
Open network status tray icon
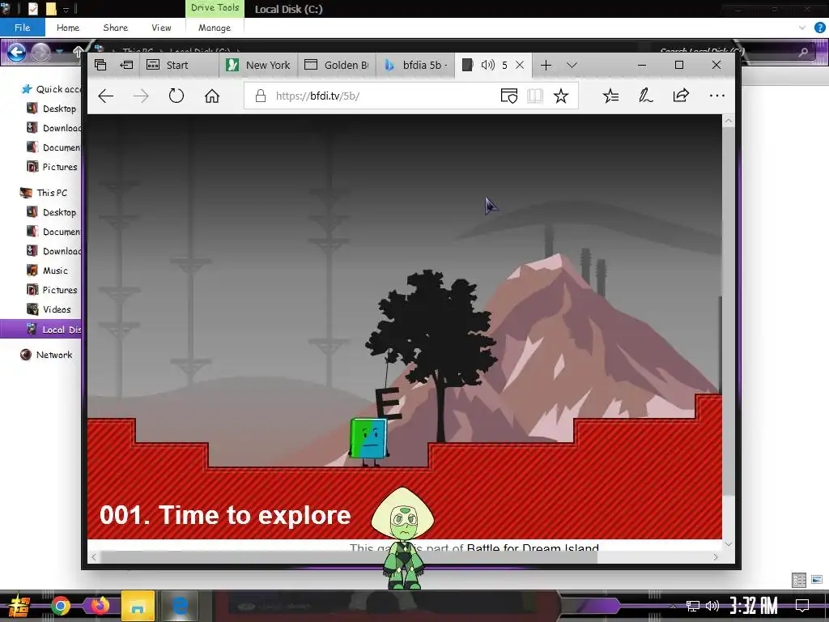(693, 606)
